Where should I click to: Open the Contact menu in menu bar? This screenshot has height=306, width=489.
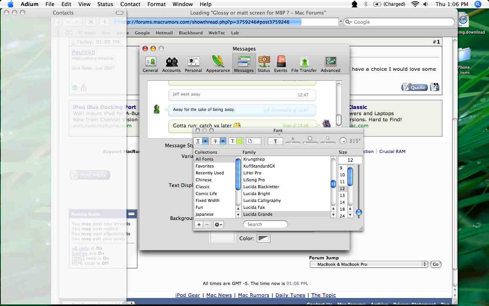click(x=130, y=4)
